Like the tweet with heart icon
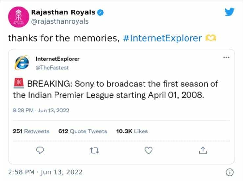 click(149, 150)
